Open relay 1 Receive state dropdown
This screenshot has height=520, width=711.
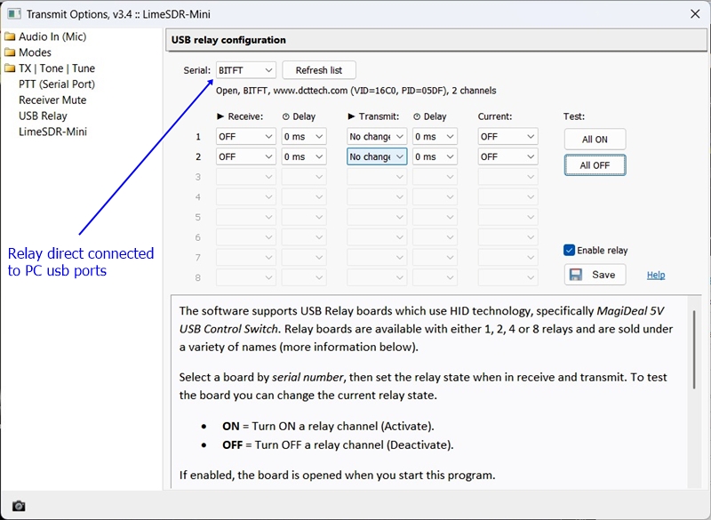(246, 137)
